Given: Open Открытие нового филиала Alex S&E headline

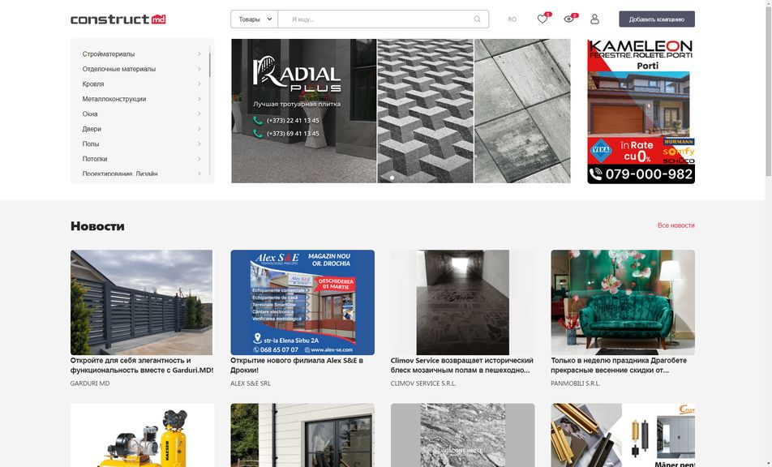Looking at the screenshot, I should coord(297,365).
